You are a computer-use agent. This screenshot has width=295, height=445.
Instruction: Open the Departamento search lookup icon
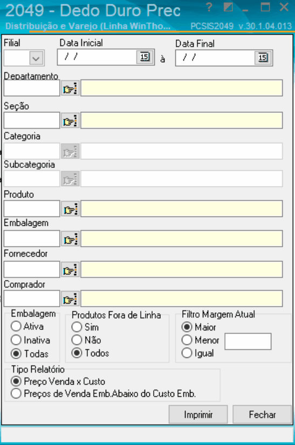pos(70,88)
